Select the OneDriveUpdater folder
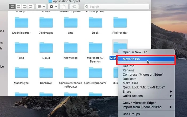 95,73
